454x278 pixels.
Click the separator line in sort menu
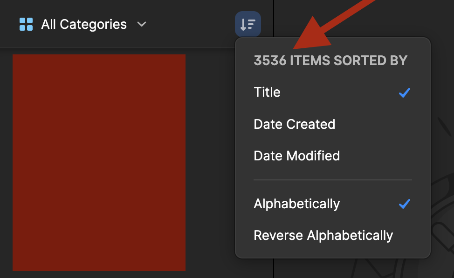coord(332,180)
